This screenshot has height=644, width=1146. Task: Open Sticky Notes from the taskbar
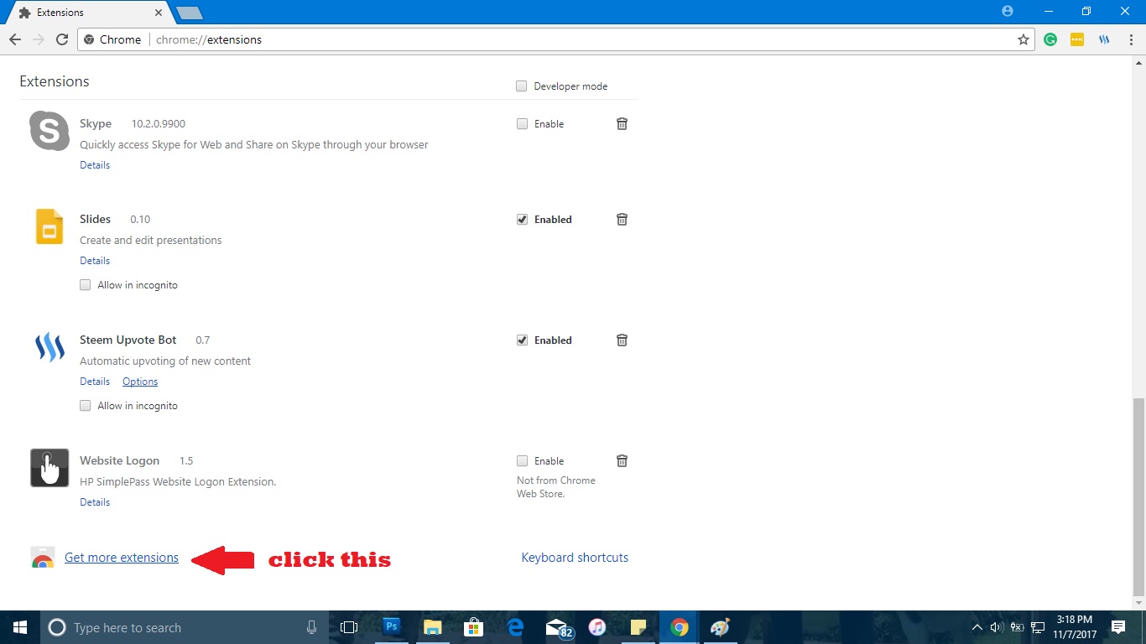[638, 627]
